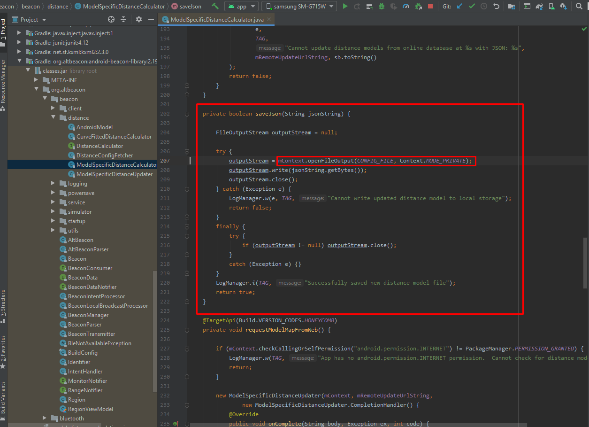Click the Collapse All icon in Project panel
Image resolution: width=589 pixels, height=427 pixels.
pyautogui.click(x=123, y=19)
